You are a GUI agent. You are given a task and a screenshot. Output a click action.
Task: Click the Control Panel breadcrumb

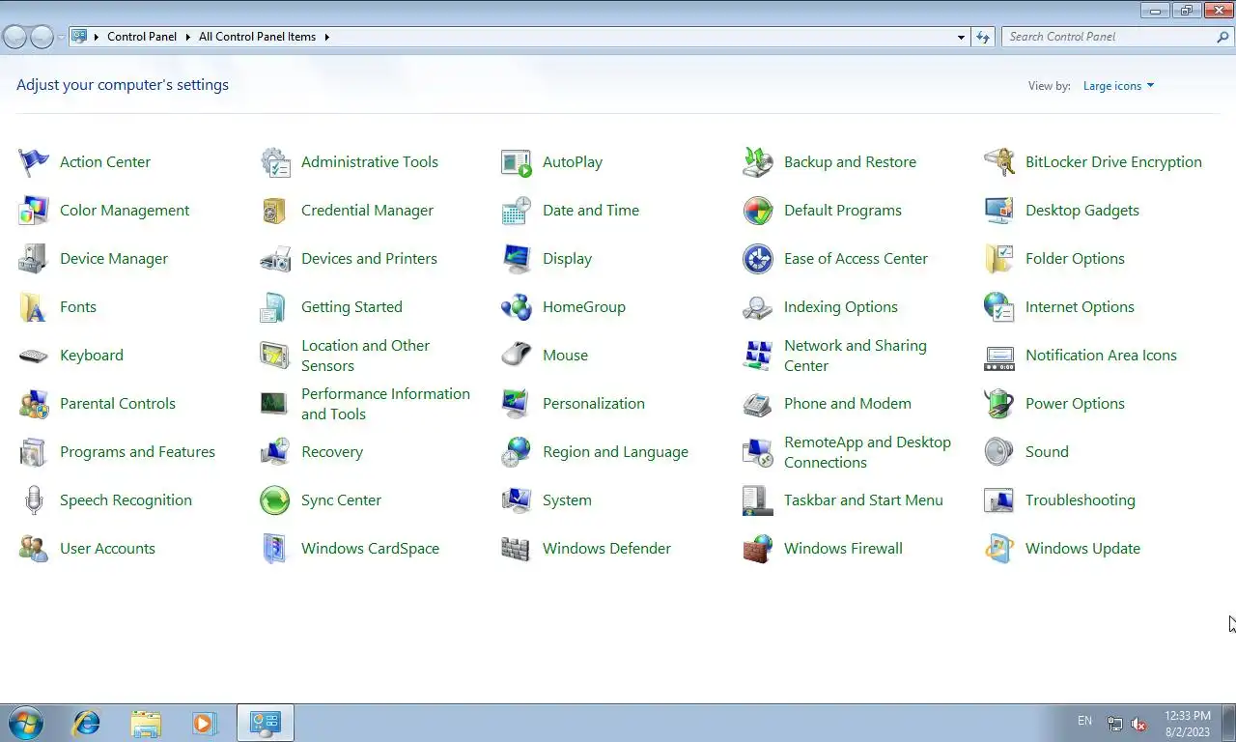[142, 37]
